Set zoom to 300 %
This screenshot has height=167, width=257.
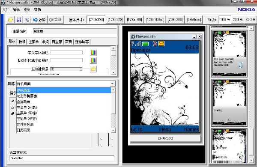250,20
